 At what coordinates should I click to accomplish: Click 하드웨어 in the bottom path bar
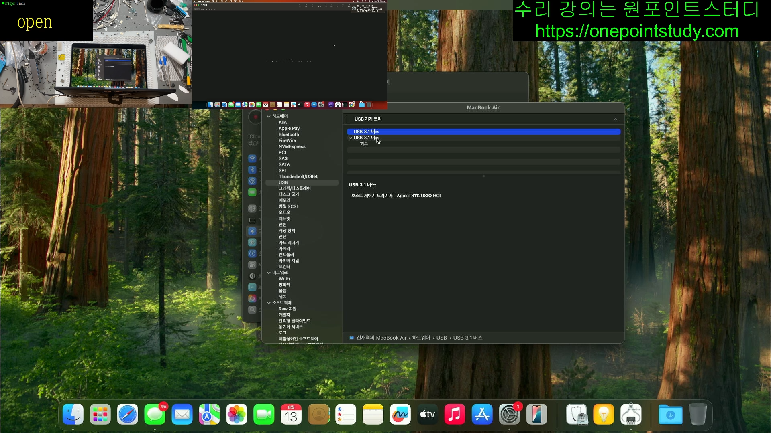[421, 338]
